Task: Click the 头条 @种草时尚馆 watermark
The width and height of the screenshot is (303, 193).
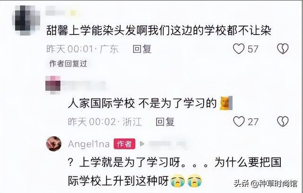Action: [x=266, y=184]
